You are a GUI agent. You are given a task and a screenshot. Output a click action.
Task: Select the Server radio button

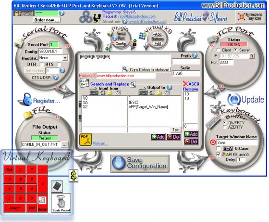pos(236,50)
